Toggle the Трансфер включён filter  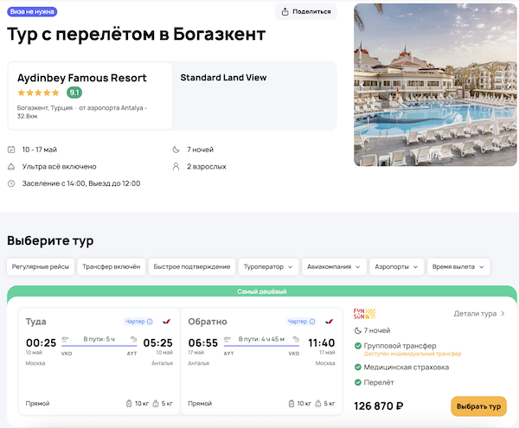point(112,266)
